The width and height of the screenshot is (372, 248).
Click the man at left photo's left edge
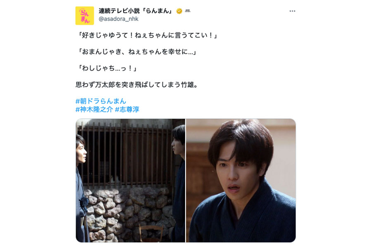point(81,188)
